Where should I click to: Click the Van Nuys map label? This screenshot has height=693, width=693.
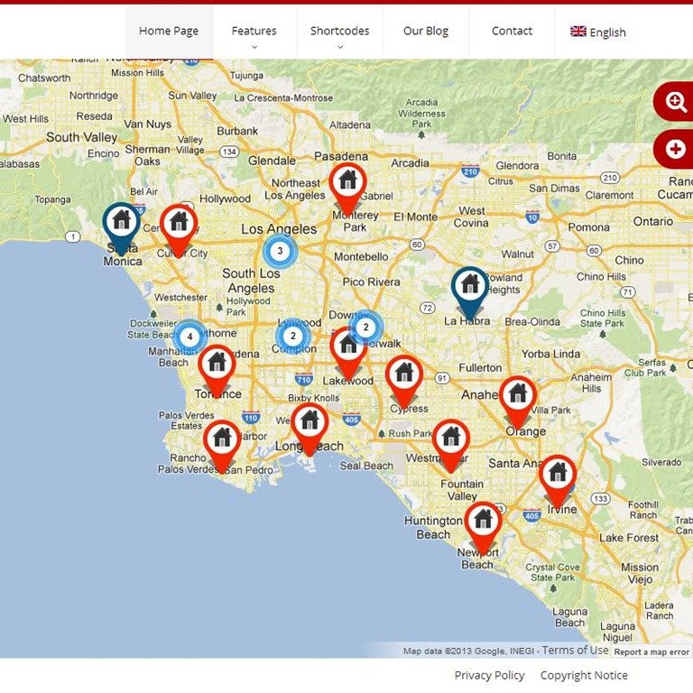pos(147,125)
